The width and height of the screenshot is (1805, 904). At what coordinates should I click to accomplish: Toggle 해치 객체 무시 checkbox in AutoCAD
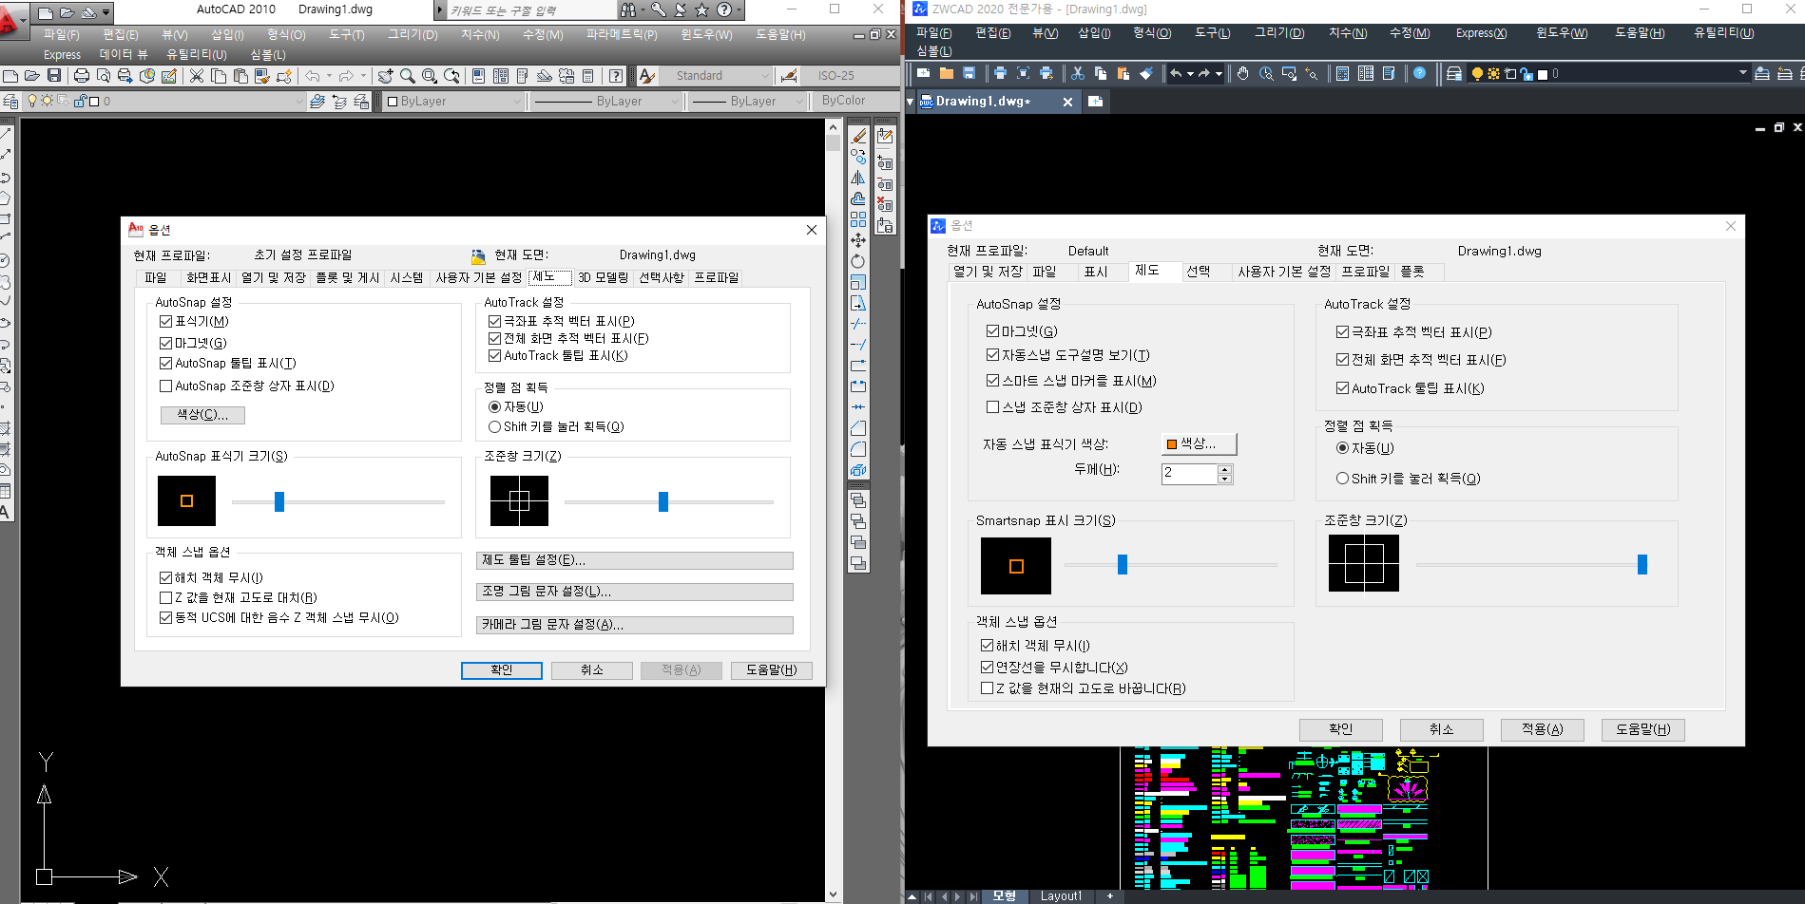[x=165, y=578]
